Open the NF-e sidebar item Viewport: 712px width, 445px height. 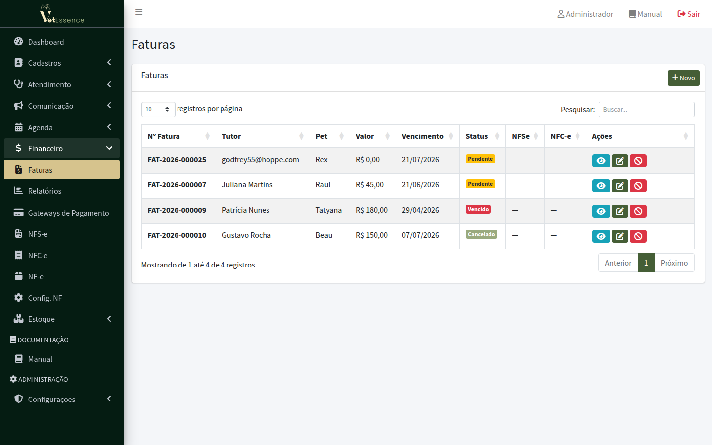coord(62,276)
